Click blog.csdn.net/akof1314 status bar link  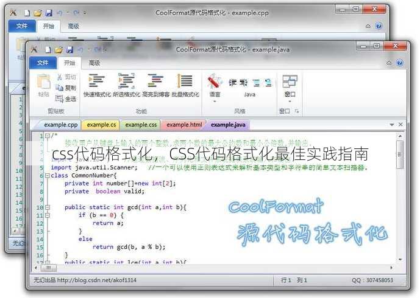pos(97,280)
